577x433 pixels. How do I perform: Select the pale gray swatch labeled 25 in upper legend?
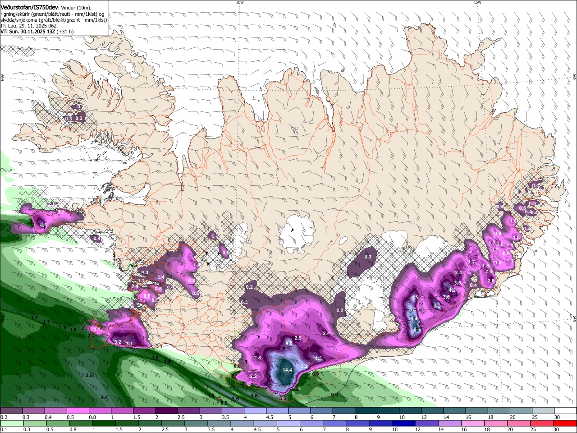(543, 411)
